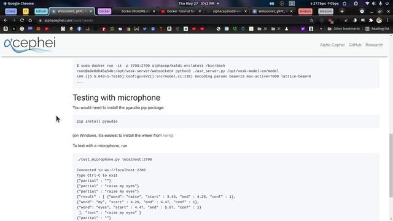This screenshot has width=393, height=221.
Task: Reload the current page
Action: 22,20
